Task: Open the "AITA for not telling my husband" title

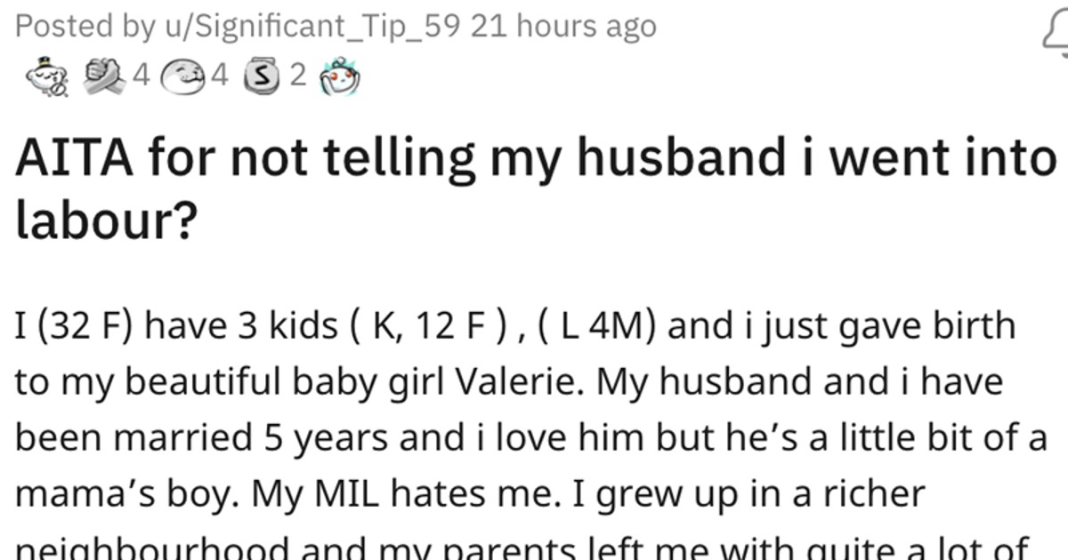Action: pos(534,160)
